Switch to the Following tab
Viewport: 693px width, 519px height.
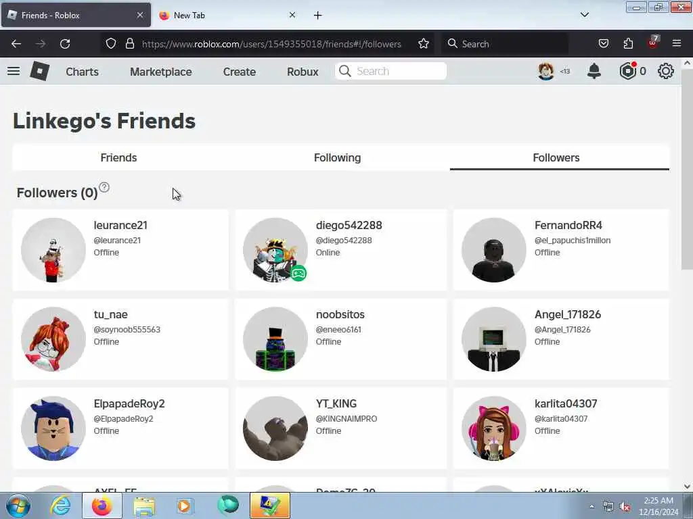pos(337,157)
